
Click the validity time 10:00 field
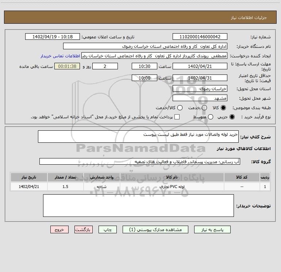(x=145, y=78)
